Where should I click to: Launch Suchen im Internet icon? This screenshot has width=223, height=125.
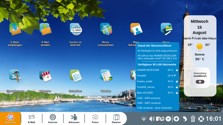pos(76,29)
